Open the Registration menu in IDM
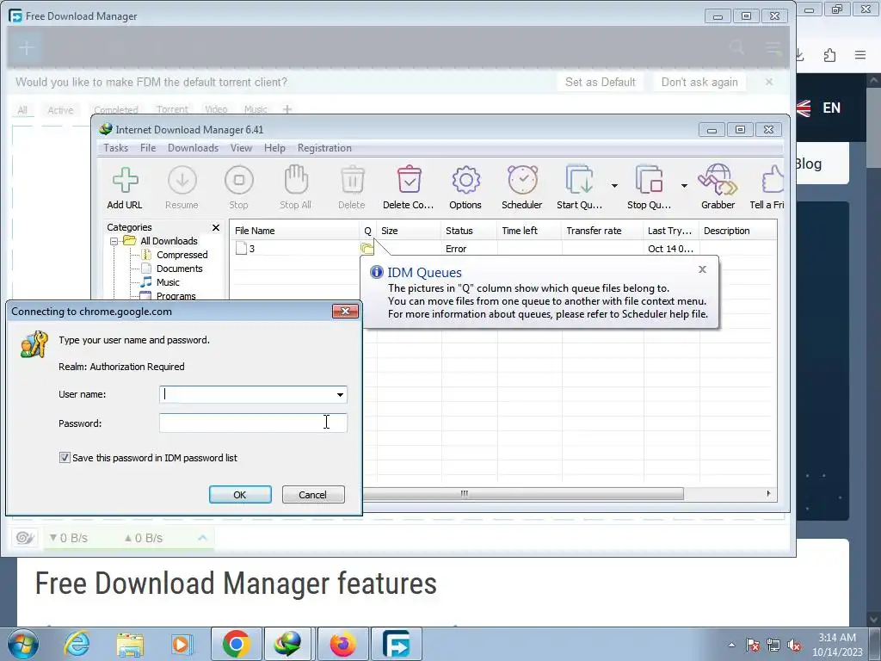 324,148
